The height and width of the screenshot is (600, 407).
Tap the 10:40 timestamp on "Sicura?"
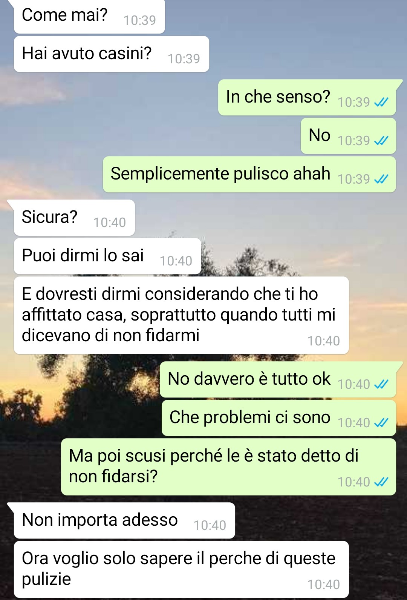pyautogui.click(x=110, y=223)
